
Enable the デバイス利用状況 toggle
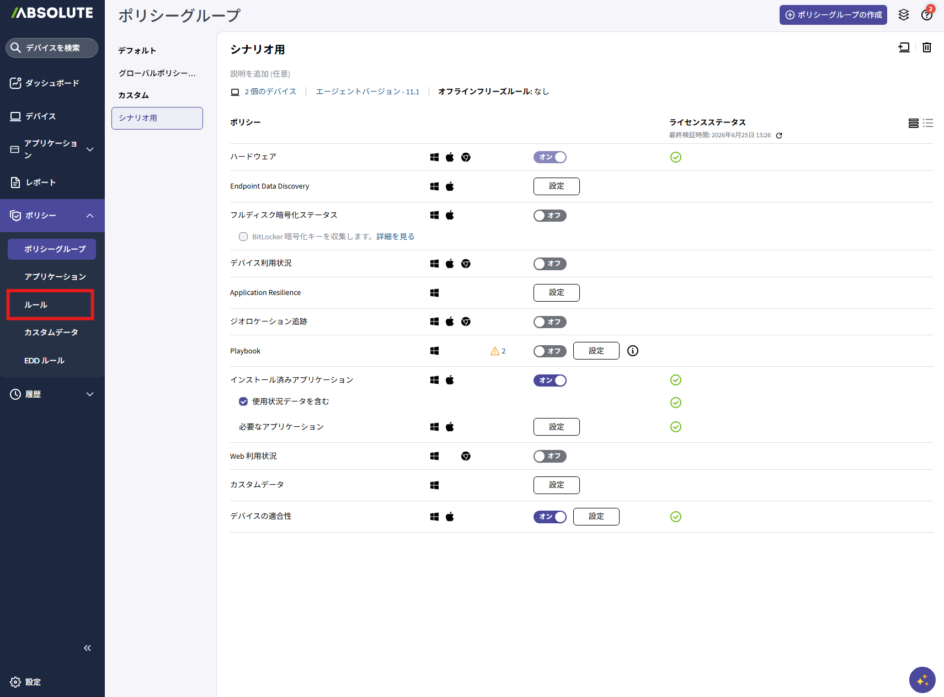[x=550, y=264]
